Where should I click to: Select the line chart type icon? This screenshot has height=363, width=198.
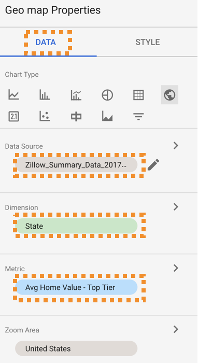point(13,95)
